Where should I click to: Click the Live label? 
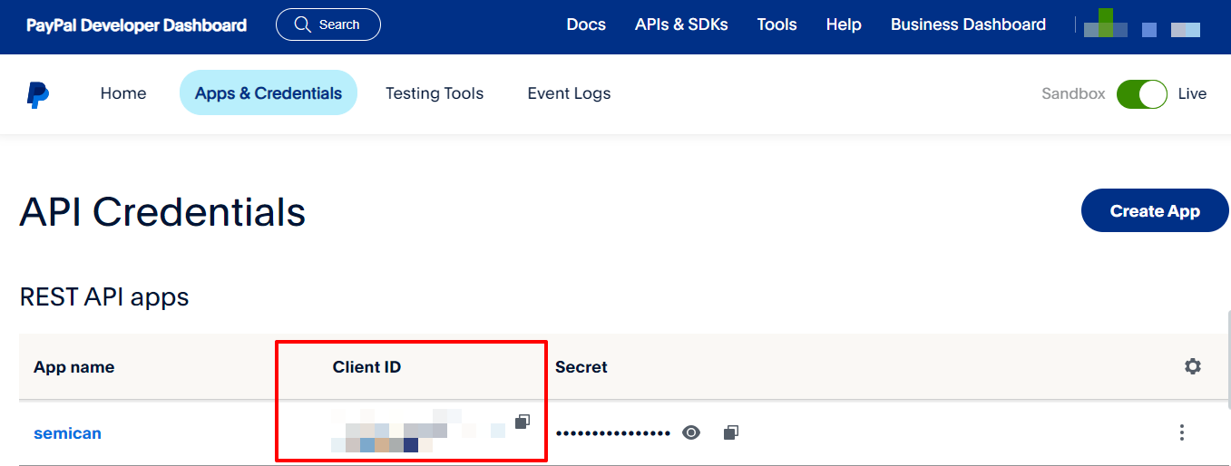click(1192, 93)
